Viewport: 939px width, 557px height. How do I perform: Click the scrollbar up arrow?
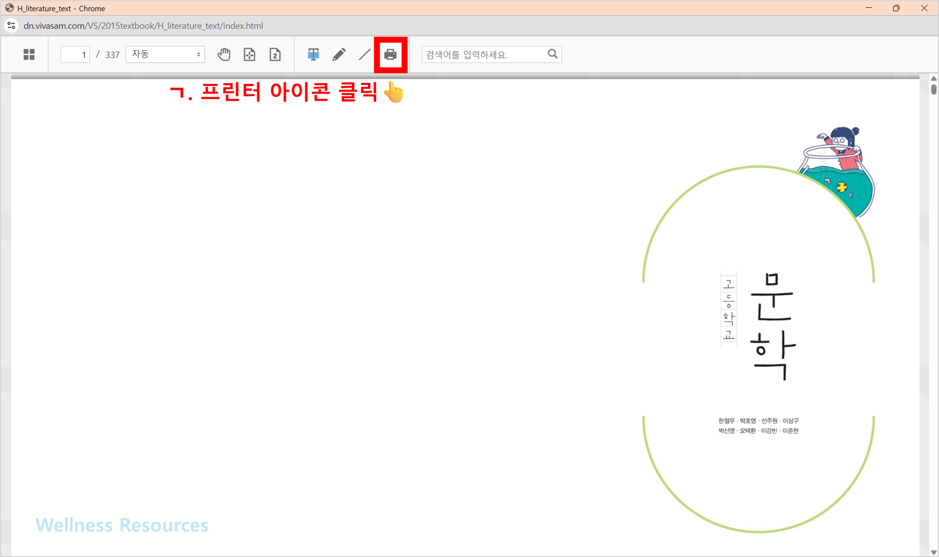click(934, 78)
